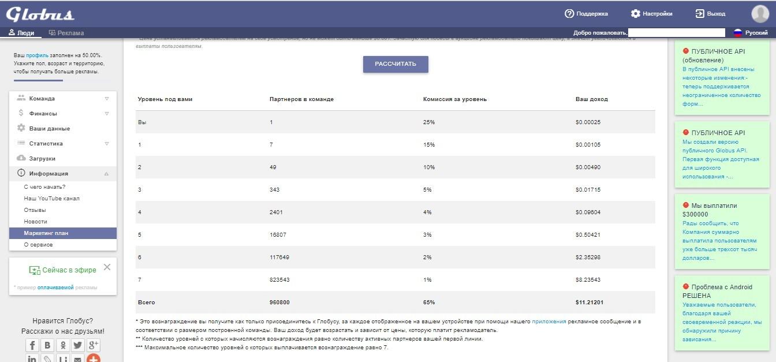Switch to the Люди tab

21,33
